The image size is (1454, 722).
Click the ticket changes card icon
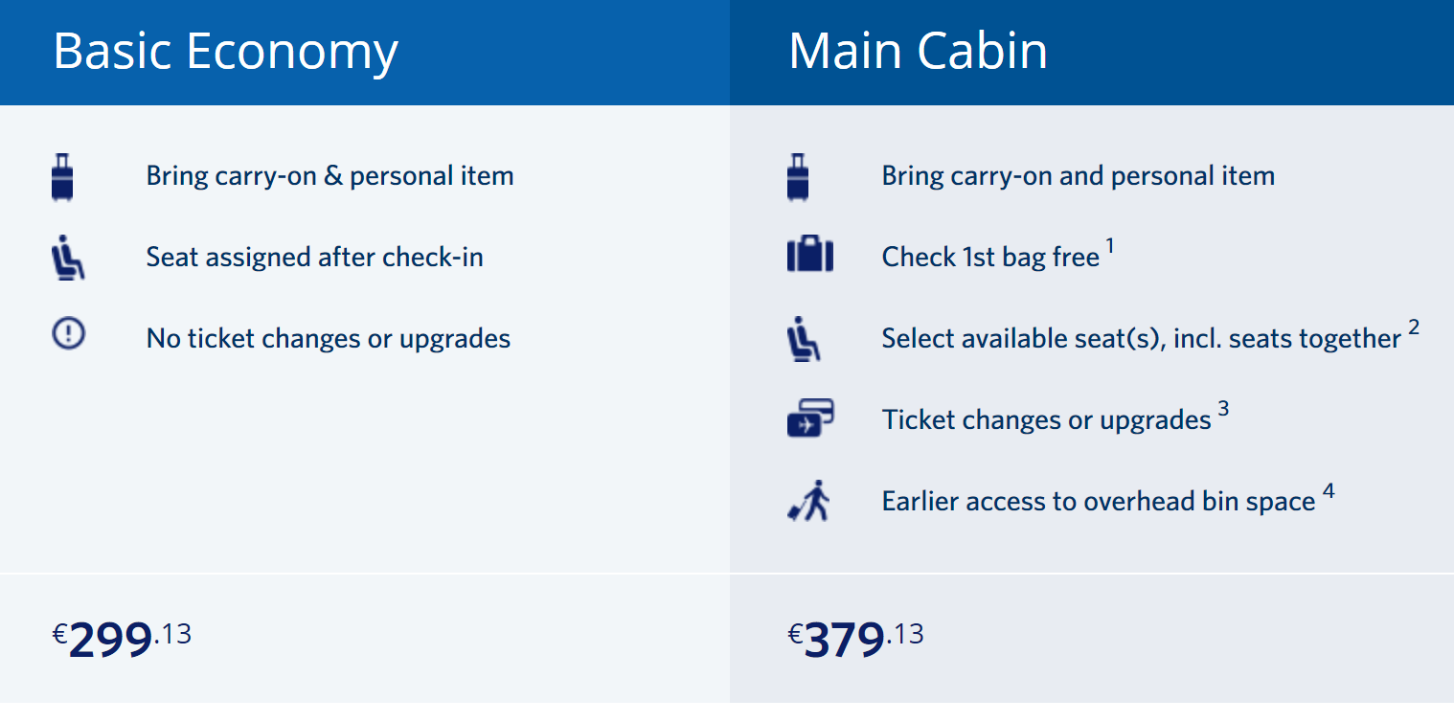point(810,418)
